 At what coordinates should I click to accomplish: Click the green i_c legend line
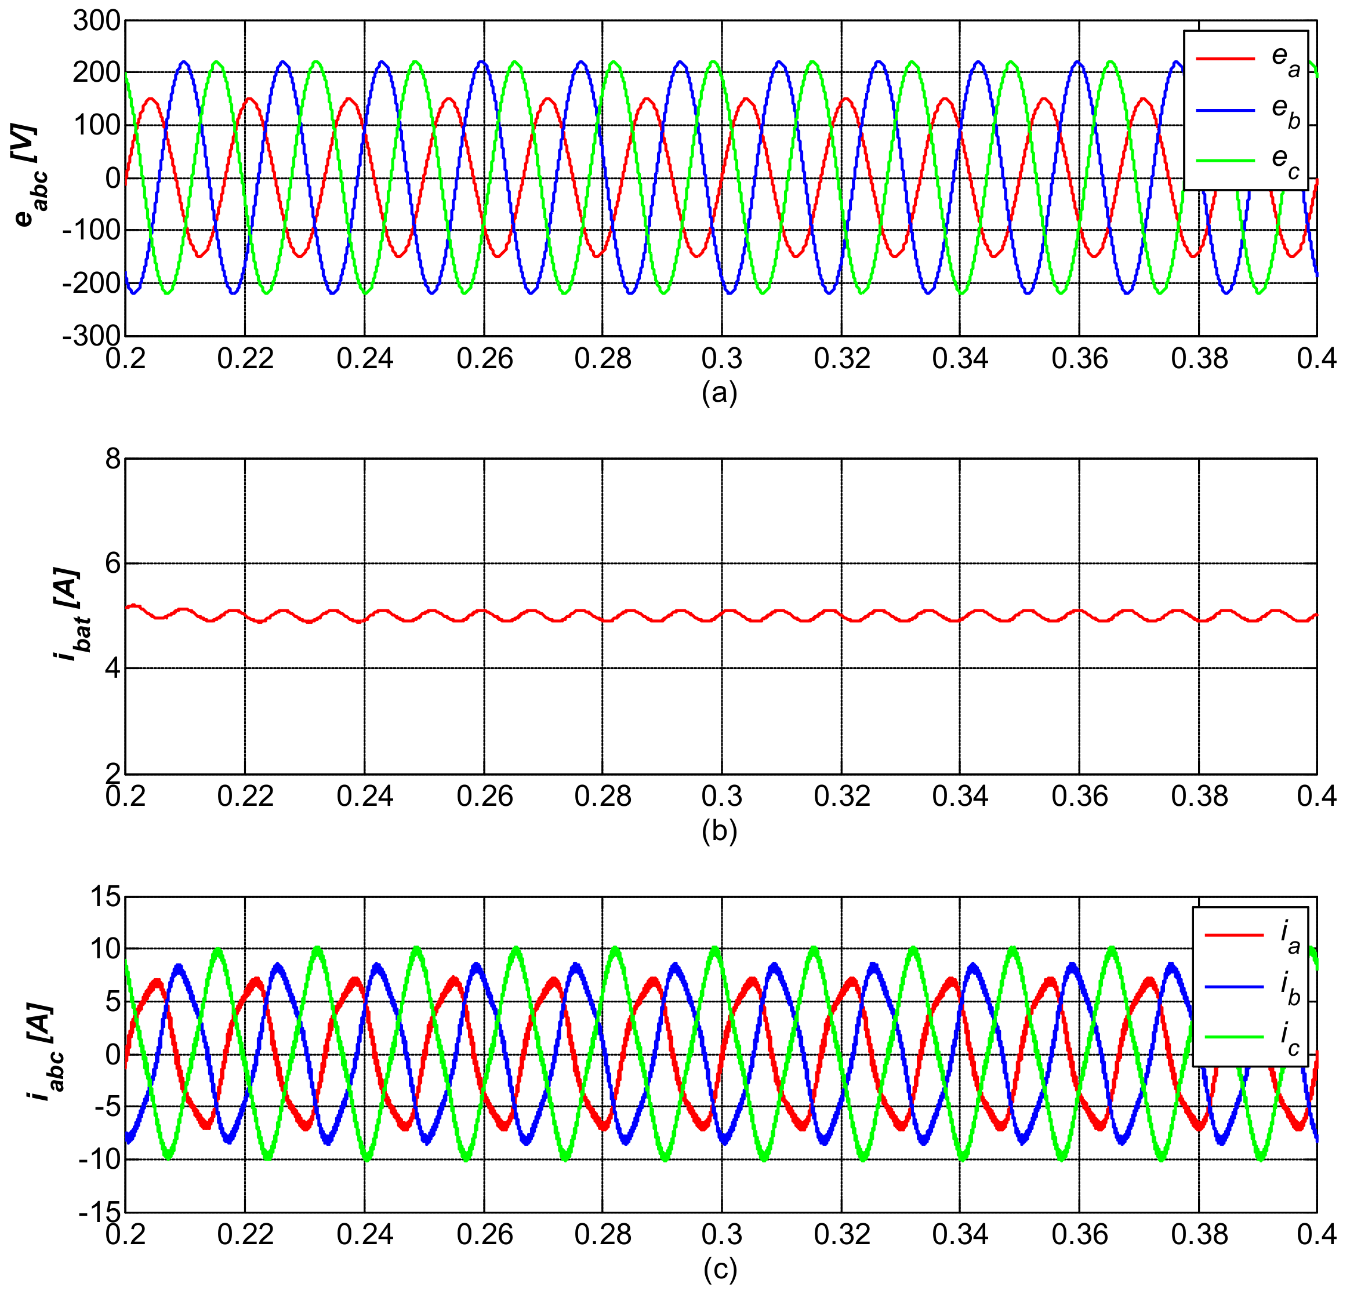coord(1234,1037)
